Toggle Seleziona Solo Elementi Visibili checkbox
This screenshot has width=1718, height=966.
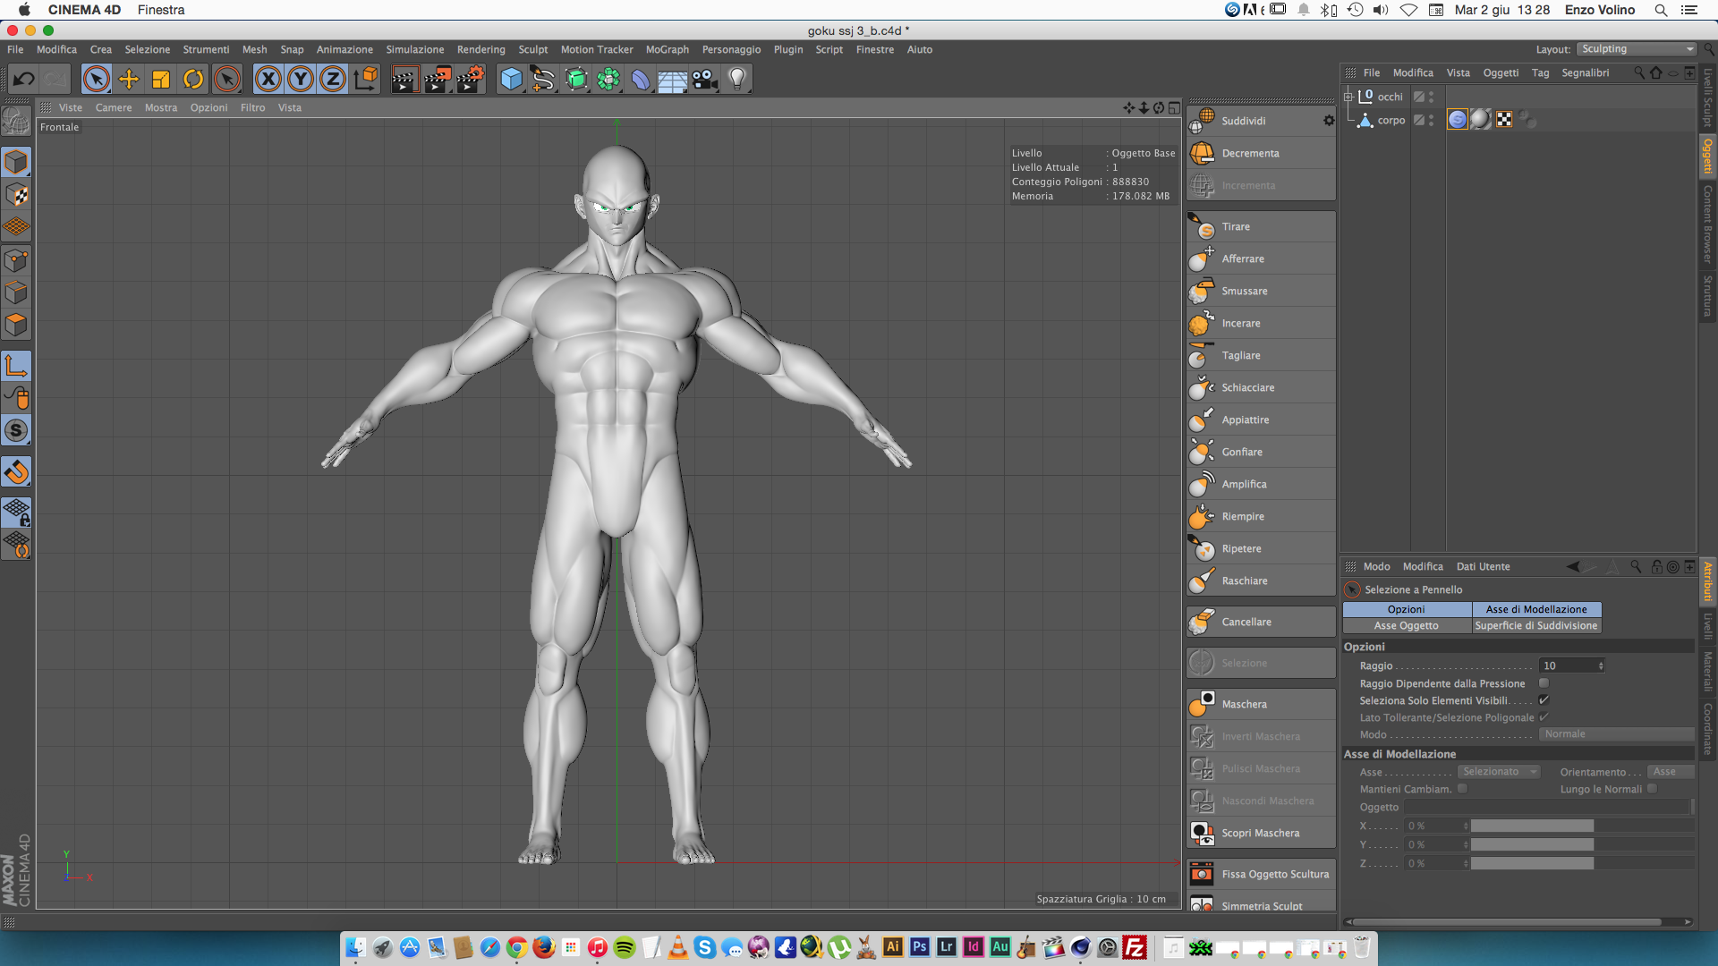(1544, 700)
